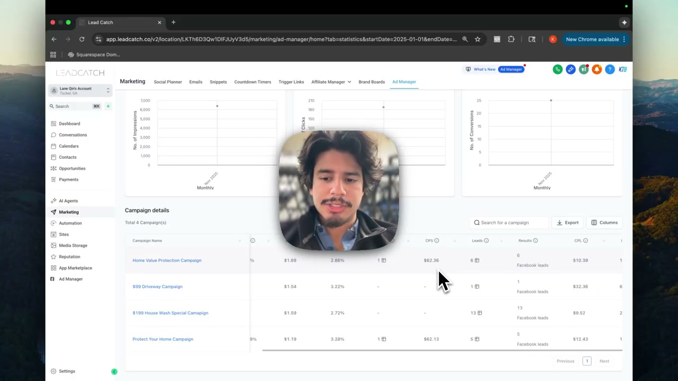Click the CPL column info icon

coord(585,241)
